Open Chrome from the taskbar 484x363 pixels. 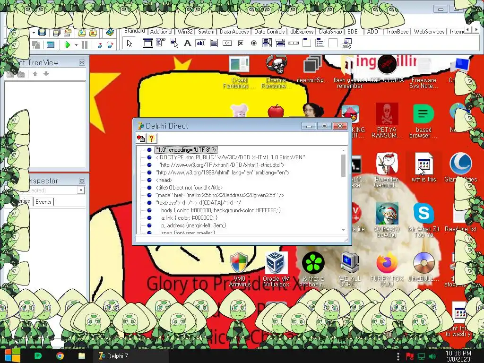60,356
